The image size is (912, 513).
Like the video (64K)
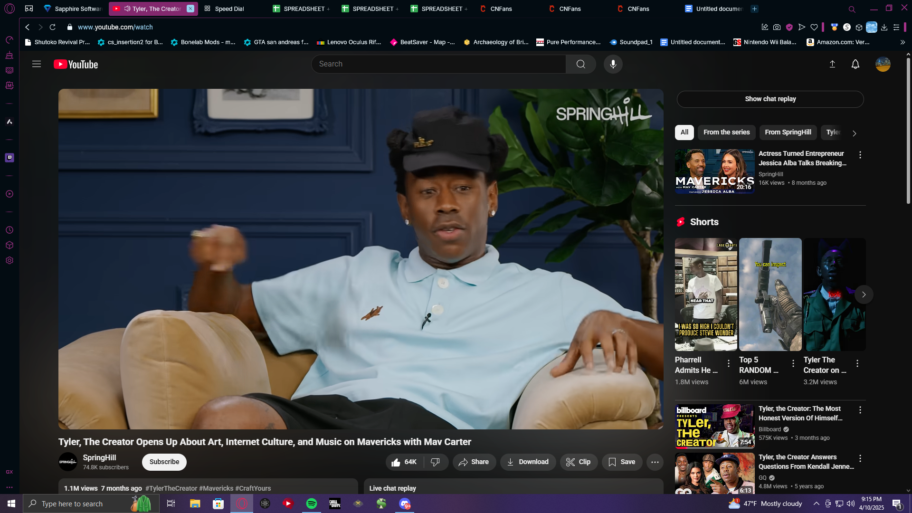point(404,462)
